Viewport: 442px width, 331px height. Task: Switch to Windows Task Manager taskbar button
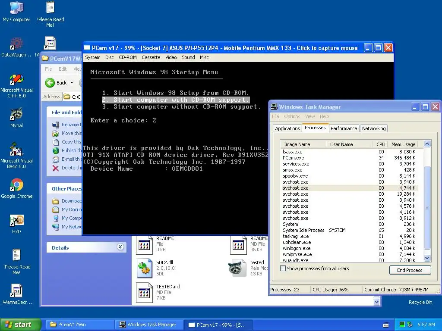click(148, 325)
